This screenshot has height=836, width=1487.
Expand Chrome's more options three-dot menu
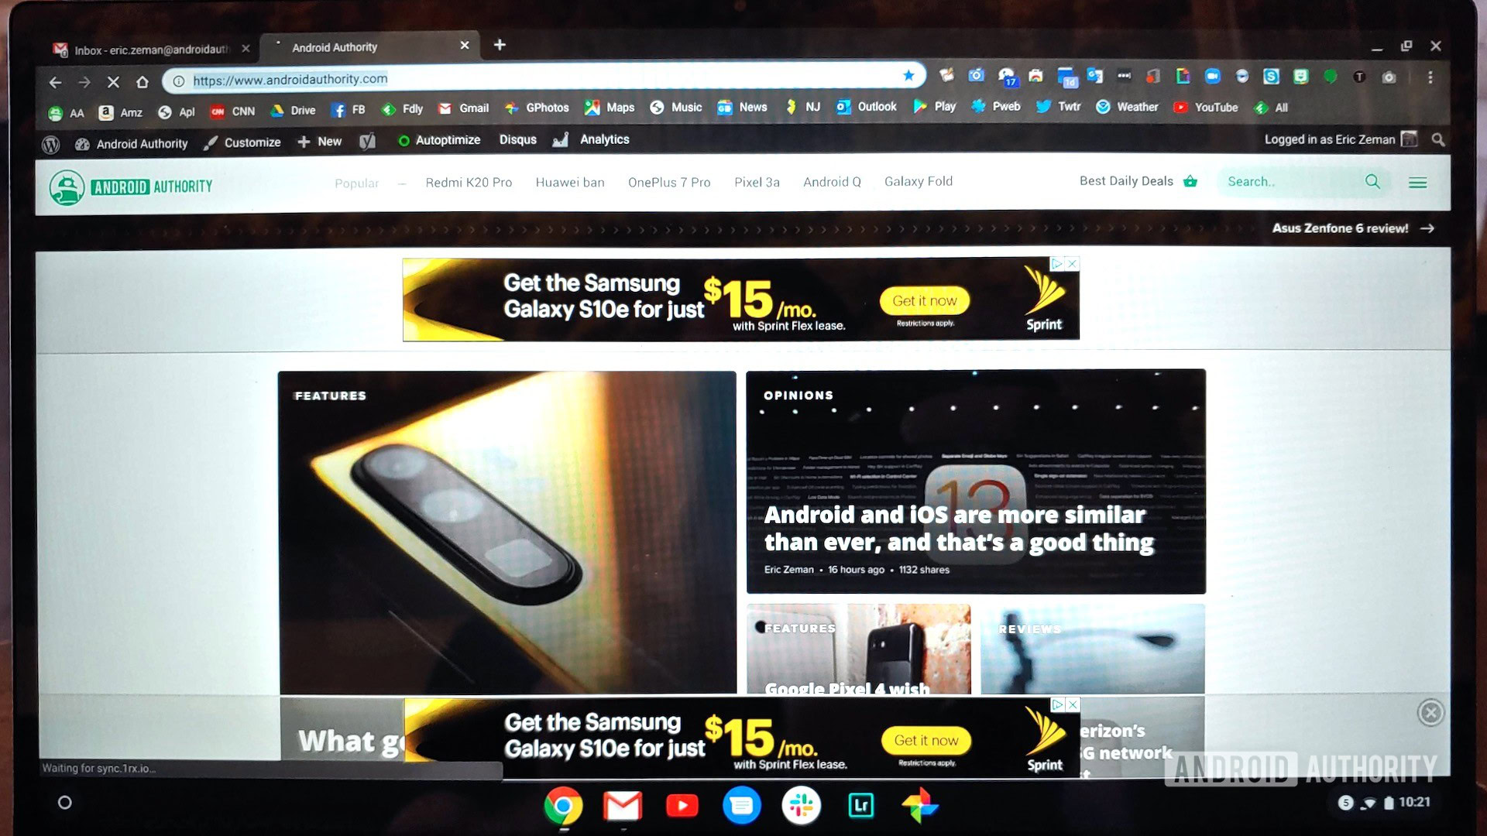(1430, 79)
